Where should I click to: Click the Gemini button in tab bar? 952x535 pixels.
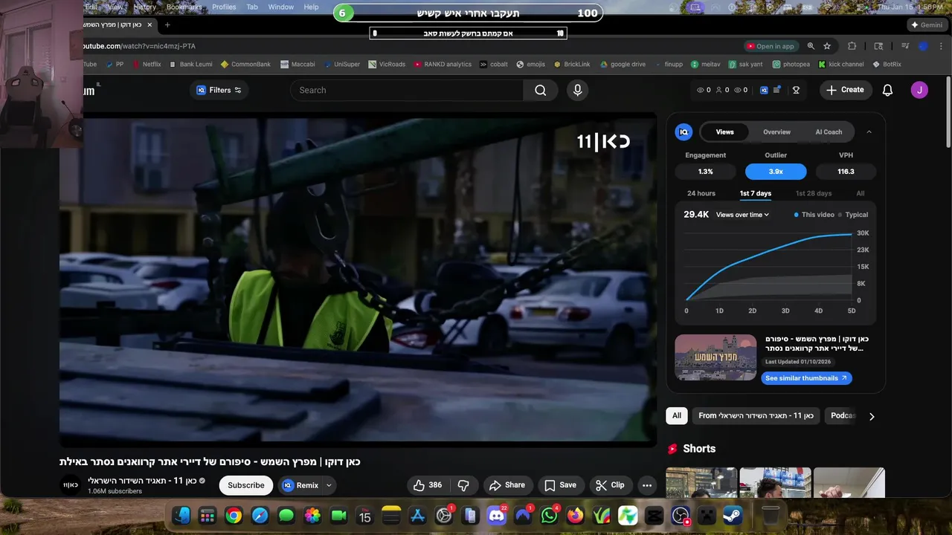(927, 25)
